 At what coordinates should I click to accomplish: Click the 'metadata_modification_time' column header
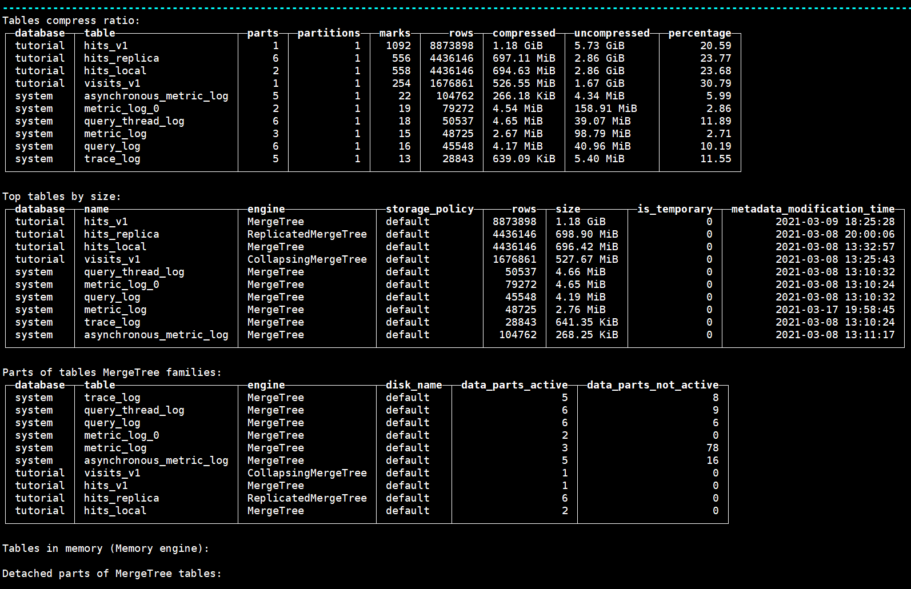pyautogui.click(x=813, y=209)
